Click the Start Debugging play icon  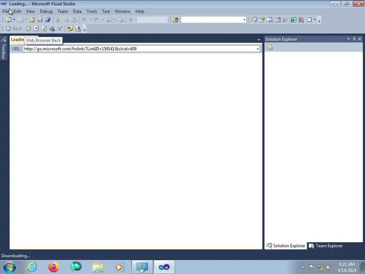pyautogui.click(x=131, y=20)
